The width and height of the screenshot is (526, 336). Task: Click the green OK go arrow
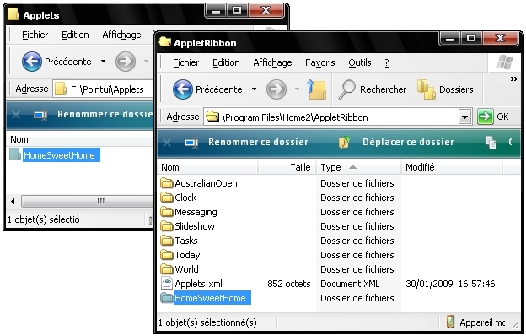point(485,117)
